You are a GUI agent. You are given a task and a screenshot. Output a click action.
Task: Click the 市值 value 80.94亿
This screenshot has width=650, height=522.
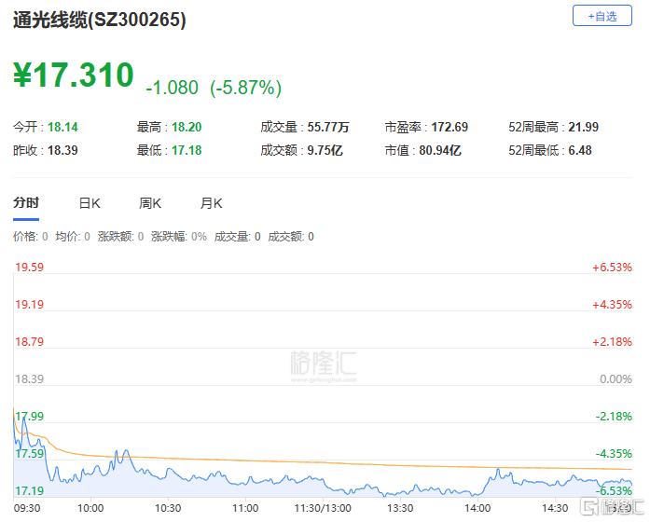click(440, 150)
